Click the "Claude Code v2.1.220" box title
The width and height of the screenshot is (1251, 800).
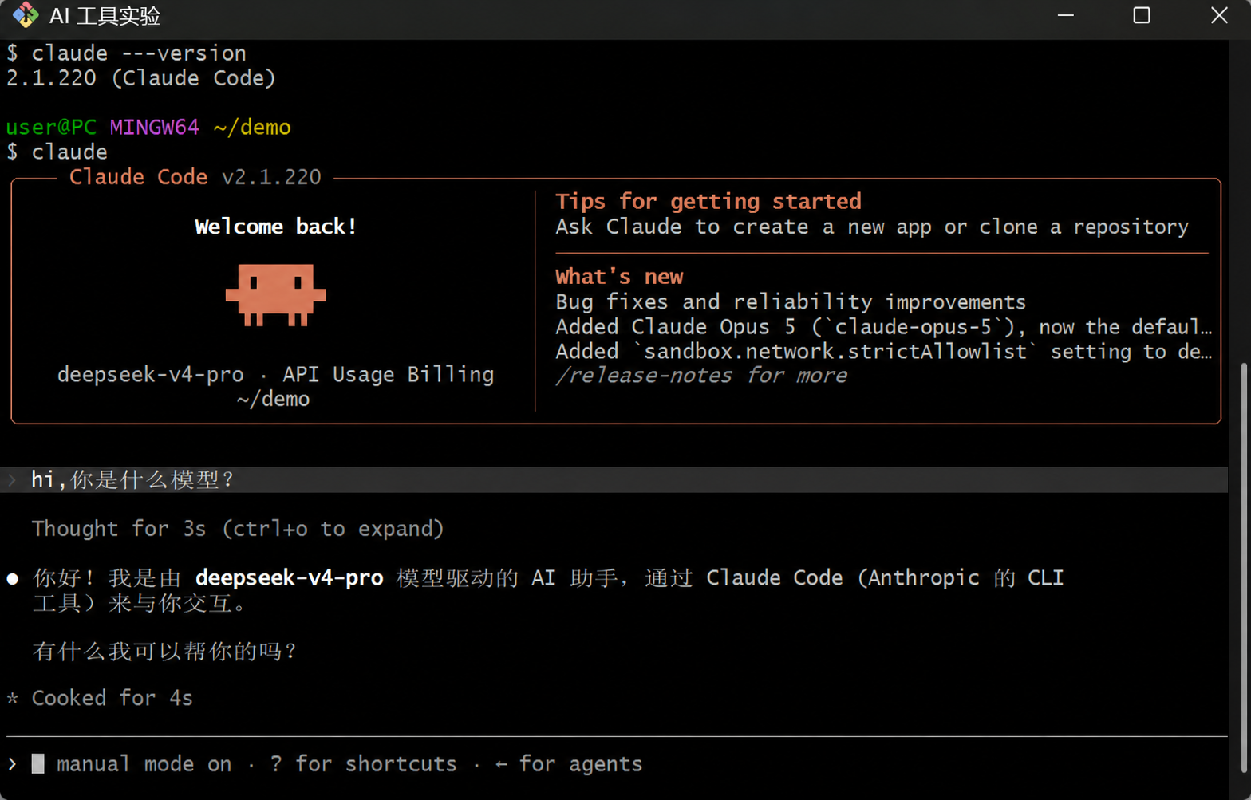coord(195,177)
